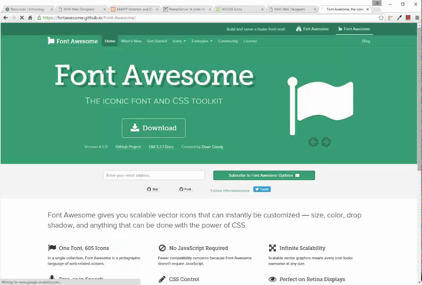422x285 pixels.
Task: Click the Version 4.5.0 text
Action: (x=96, y=147)
